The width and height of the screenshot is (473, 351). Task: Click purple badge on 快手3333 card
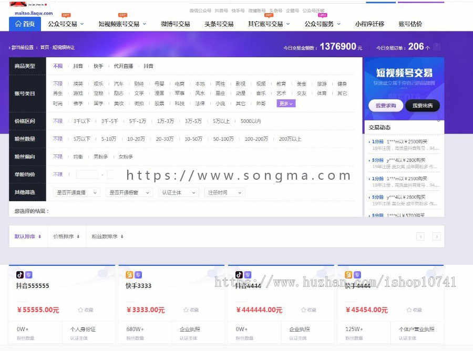click(x=138, y=275)
